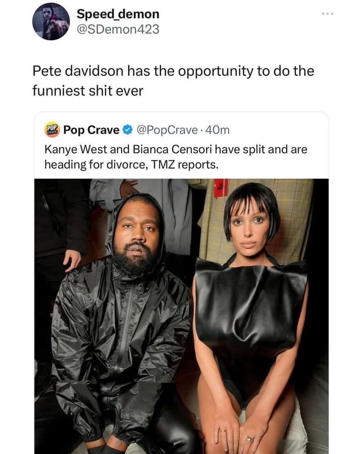Select the Speed_demon display name

pyautogui.click(x=118, y=14)
